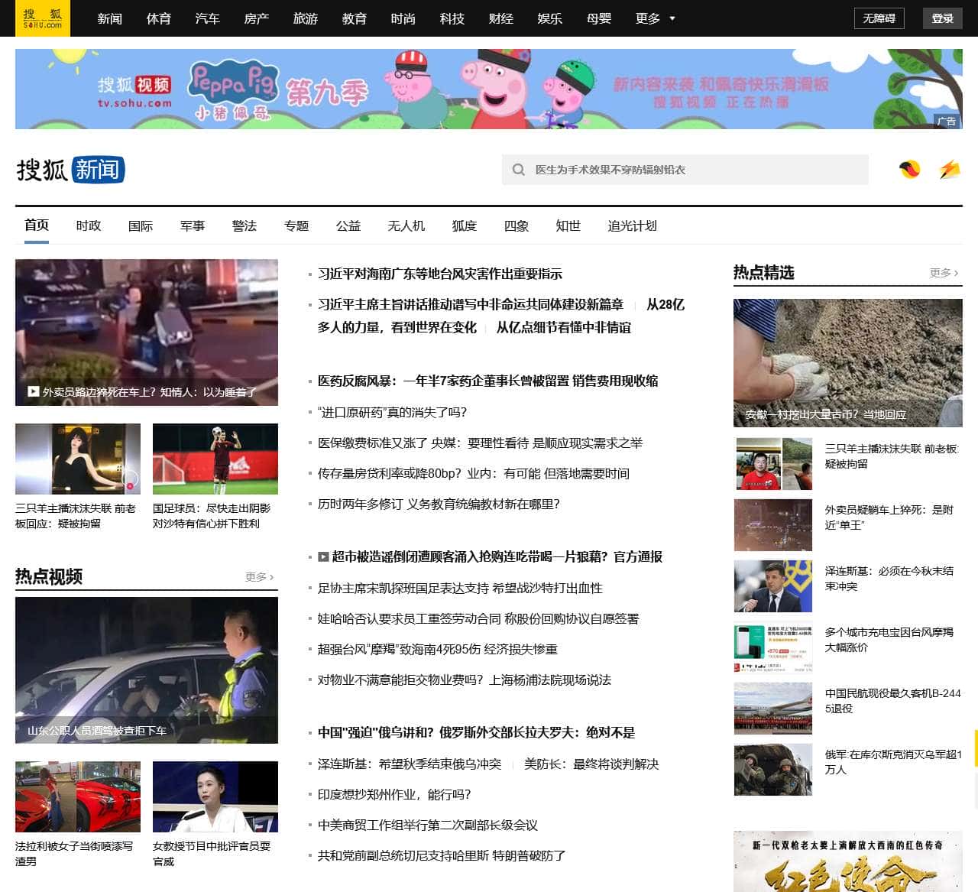Image resolution: width=978 pixels, height=892 pixels.
Task: Open 科技 channel in top bar
Action: pos(452,18)
